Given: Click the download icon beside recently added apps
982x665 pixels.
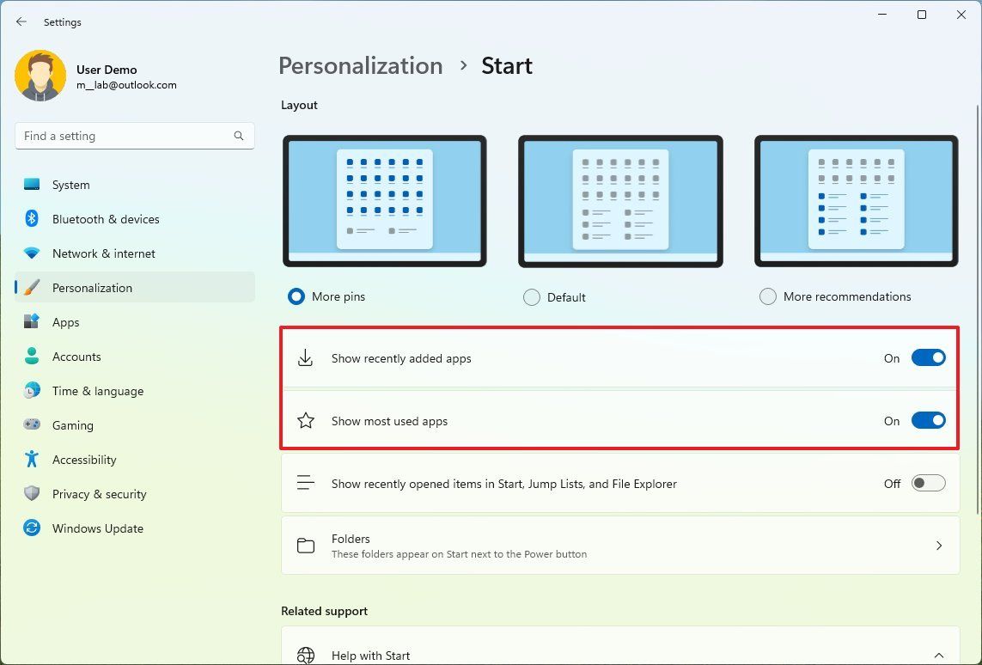Looking at the screenshot, I should point(305,358).
